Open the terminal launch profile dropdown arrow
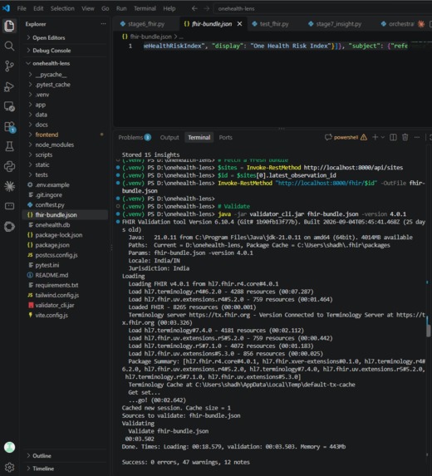Screen dimensions: 432x476 [x=382, y=137]
